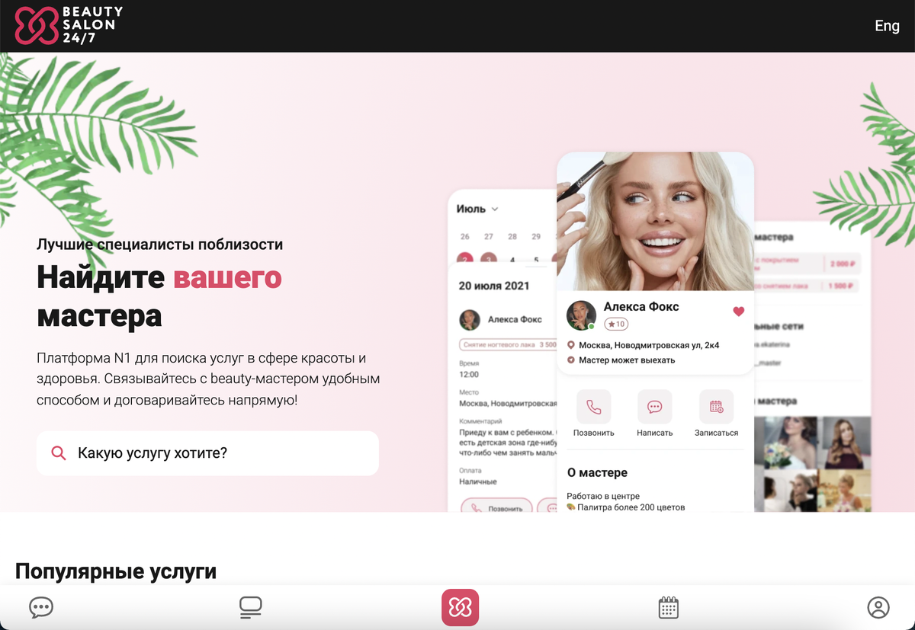Open the messages chat icon in bottom navigation
The height and width of the screenshot is (630, 915).
tap(41, 607)
